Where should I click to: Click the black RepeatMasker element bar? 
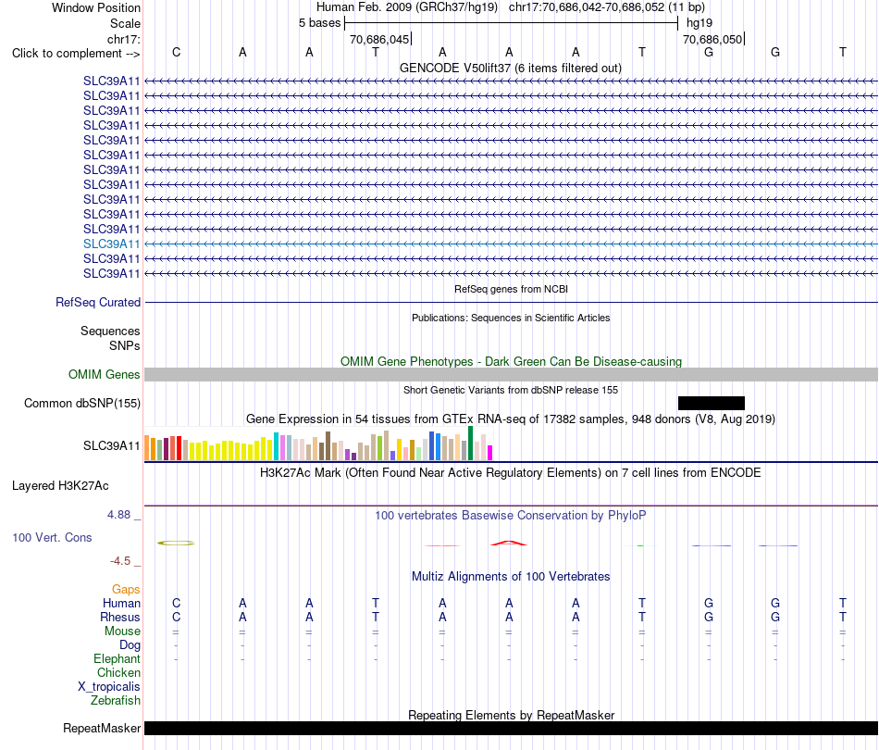[x=511, y=728]
